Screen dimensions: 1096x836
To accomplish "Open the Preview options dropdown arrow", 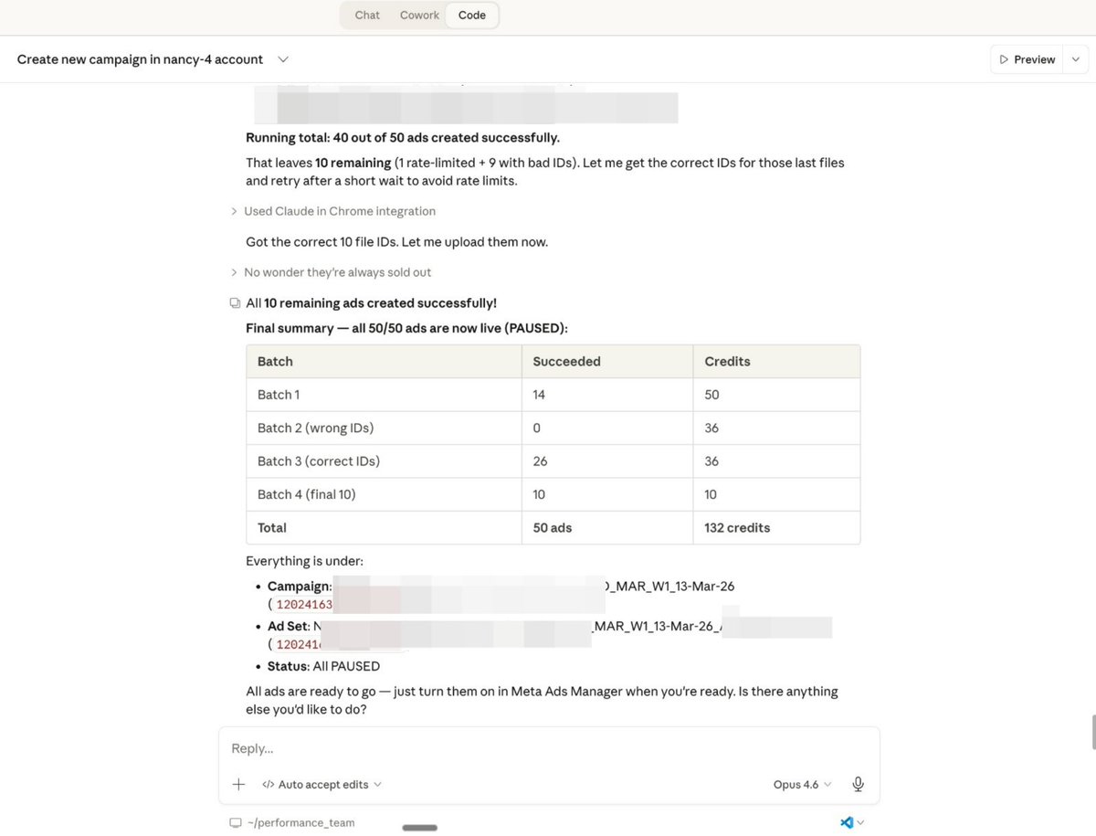I will (1076, 59).
